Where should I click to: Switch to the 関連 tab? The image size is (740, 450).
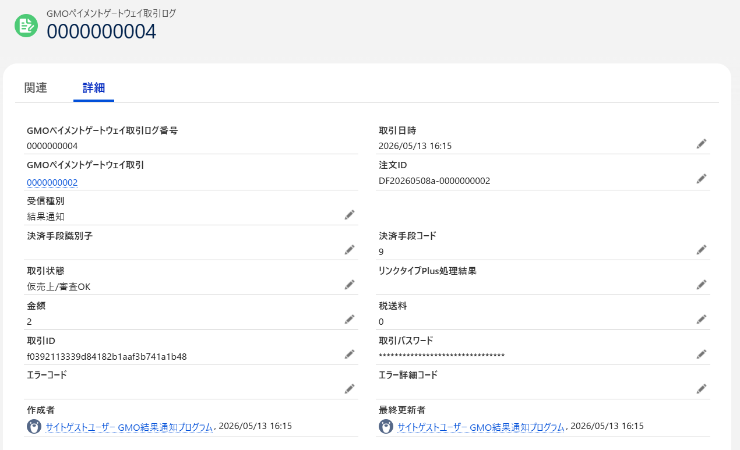click(x=36, y=88)
